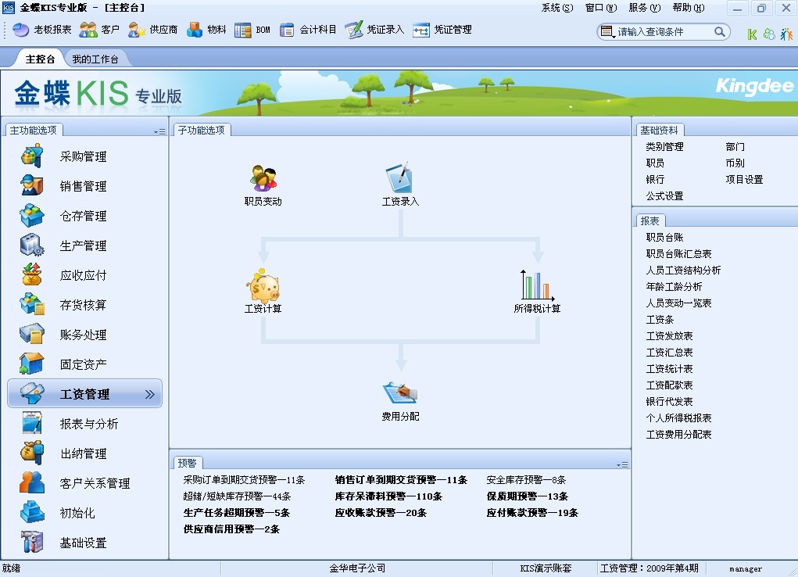Open the 工资发放表 report
This screenshot has height=577, width=798.
pos(669,335)
